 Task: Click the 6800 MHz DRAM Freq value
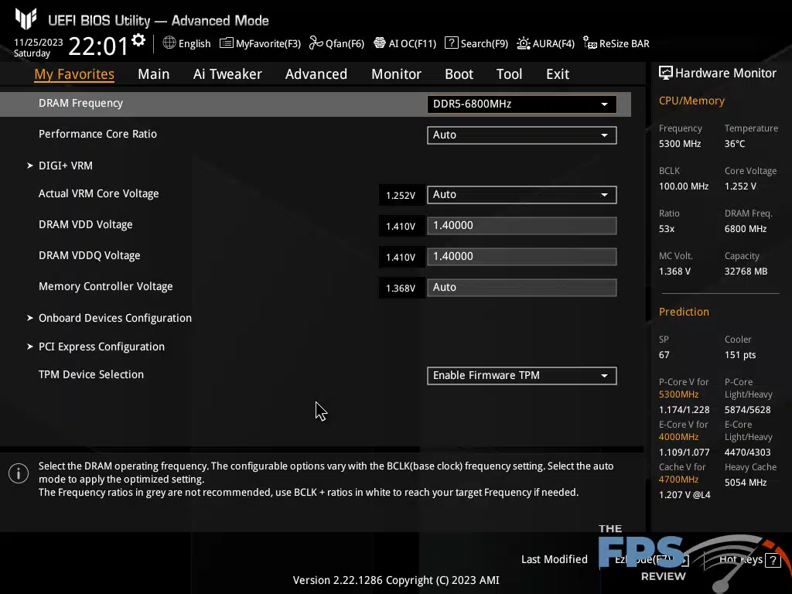point(746,229)
